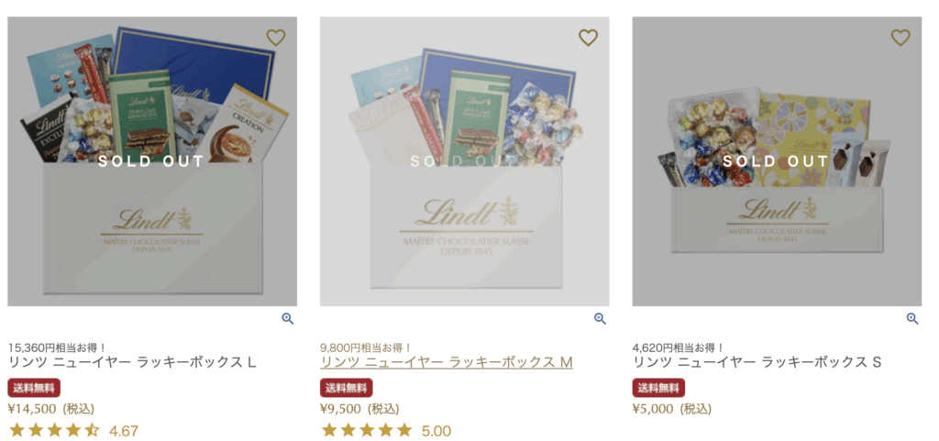The height and width of the screenshot is (441, 939).
Task: Click magnifier icon under Lucky Box M image
Action: pyautogui.click(x=600, y=319)
